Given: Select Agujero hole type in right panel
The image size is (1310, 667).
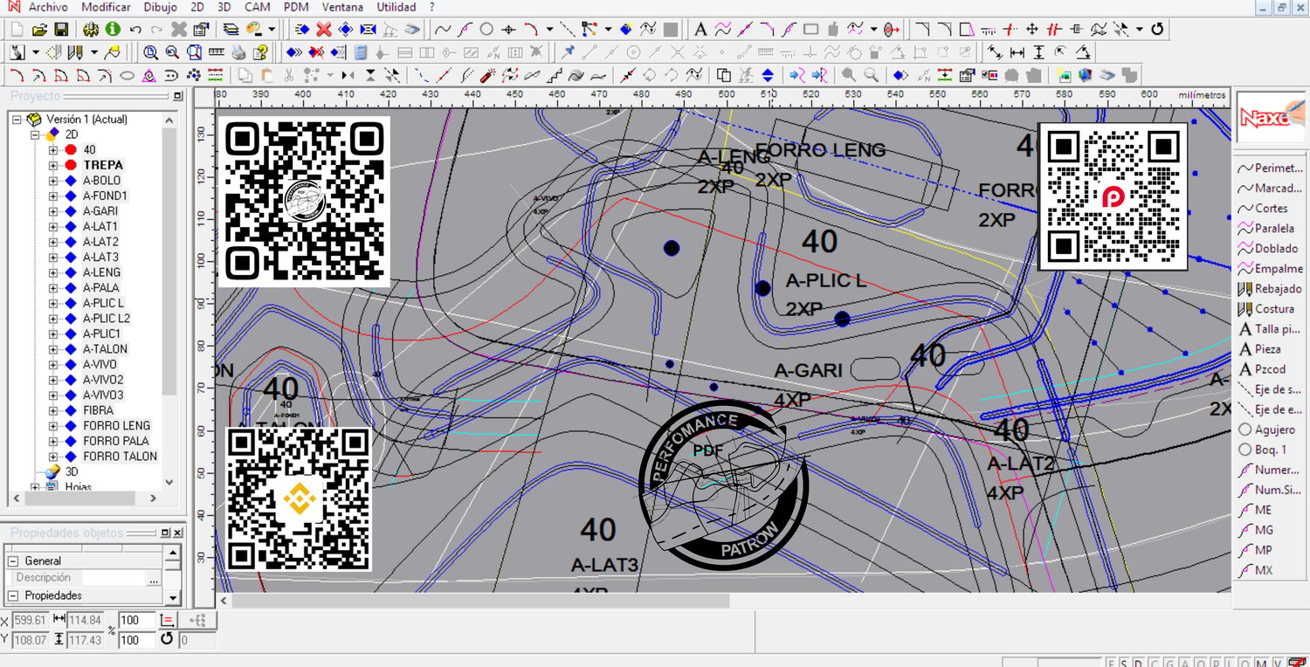Looking at the screenshot, I should tap(1267, 430).
